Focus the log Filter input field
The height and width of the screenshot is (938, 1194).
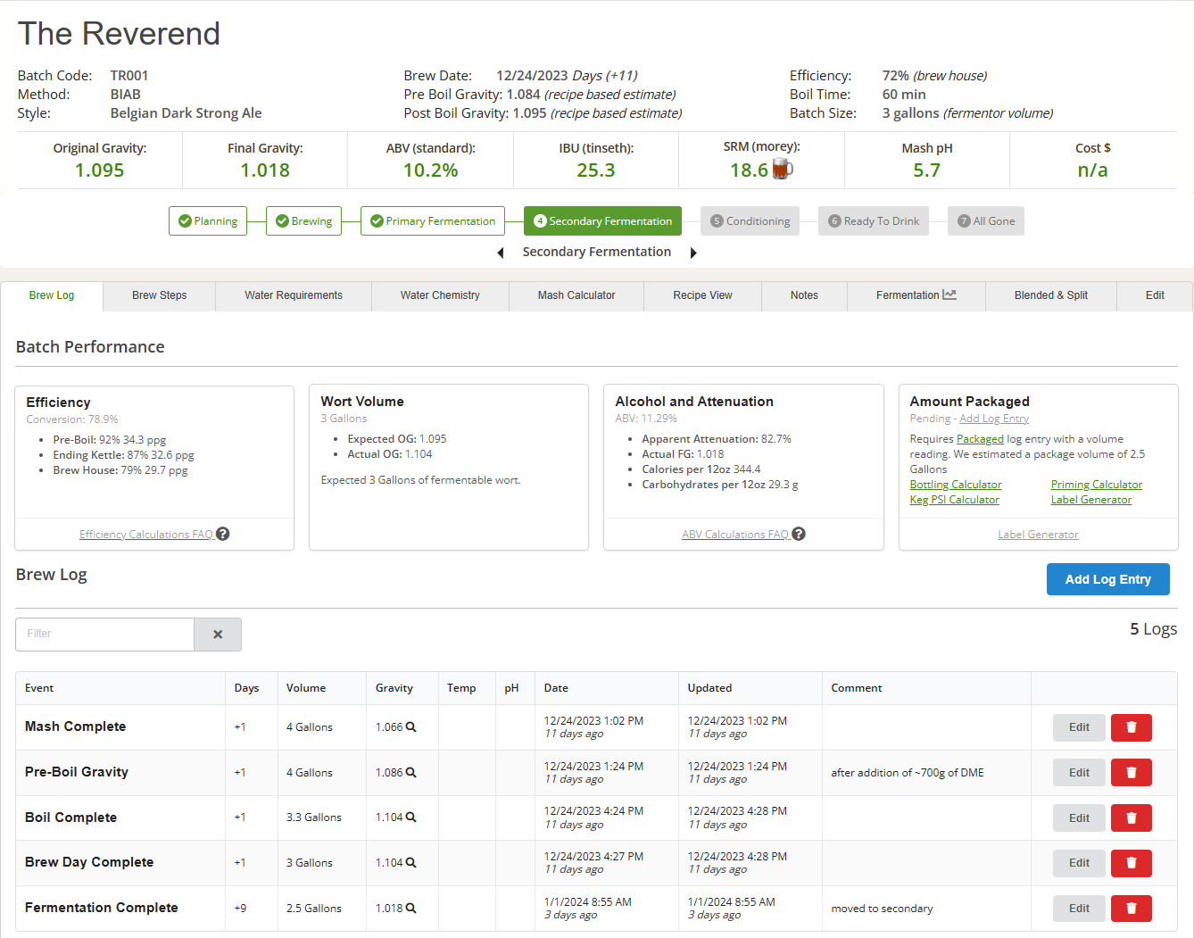point(105,635)
